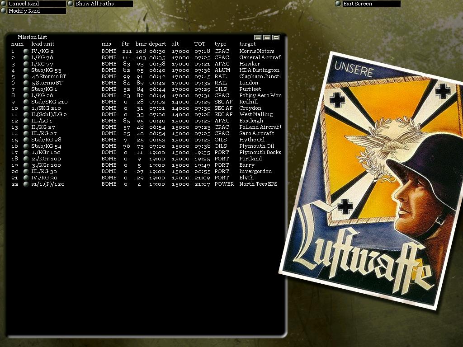Click the 'POWER' type cell
The width and height of the screenshot is (463, 347).
coord(224,184)
